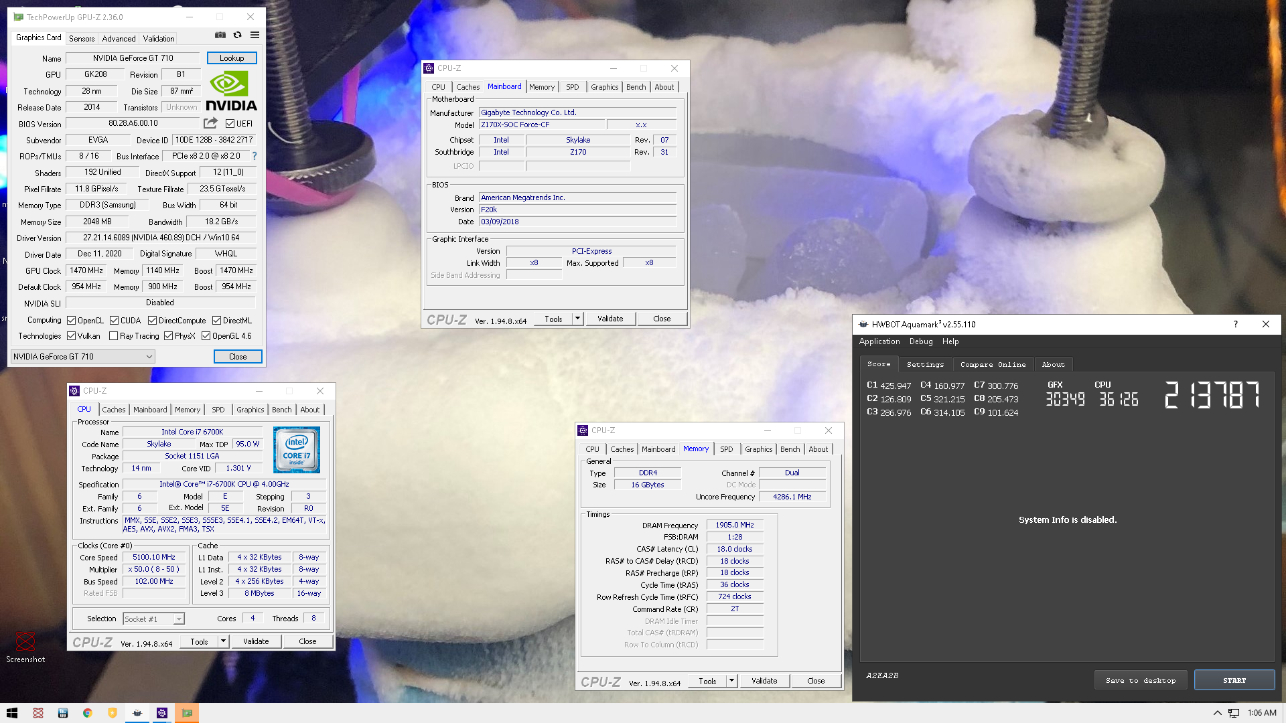
Task: Click the GPU-Z taskbar icon
Action: [187, 713]
